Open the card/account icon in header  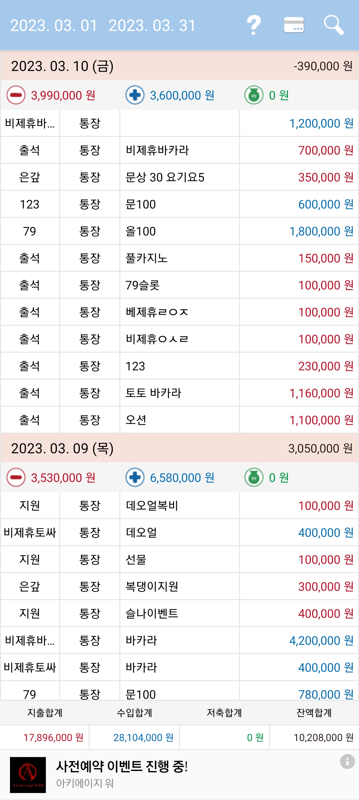point(294,25)
